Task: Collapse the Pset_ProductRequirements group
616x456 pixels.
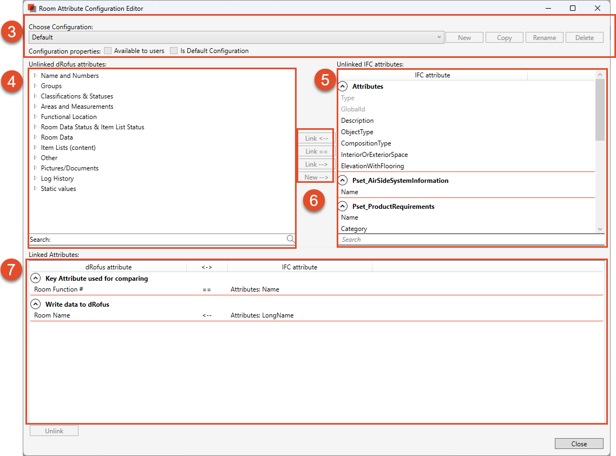Action: click(x=343, y=207)
